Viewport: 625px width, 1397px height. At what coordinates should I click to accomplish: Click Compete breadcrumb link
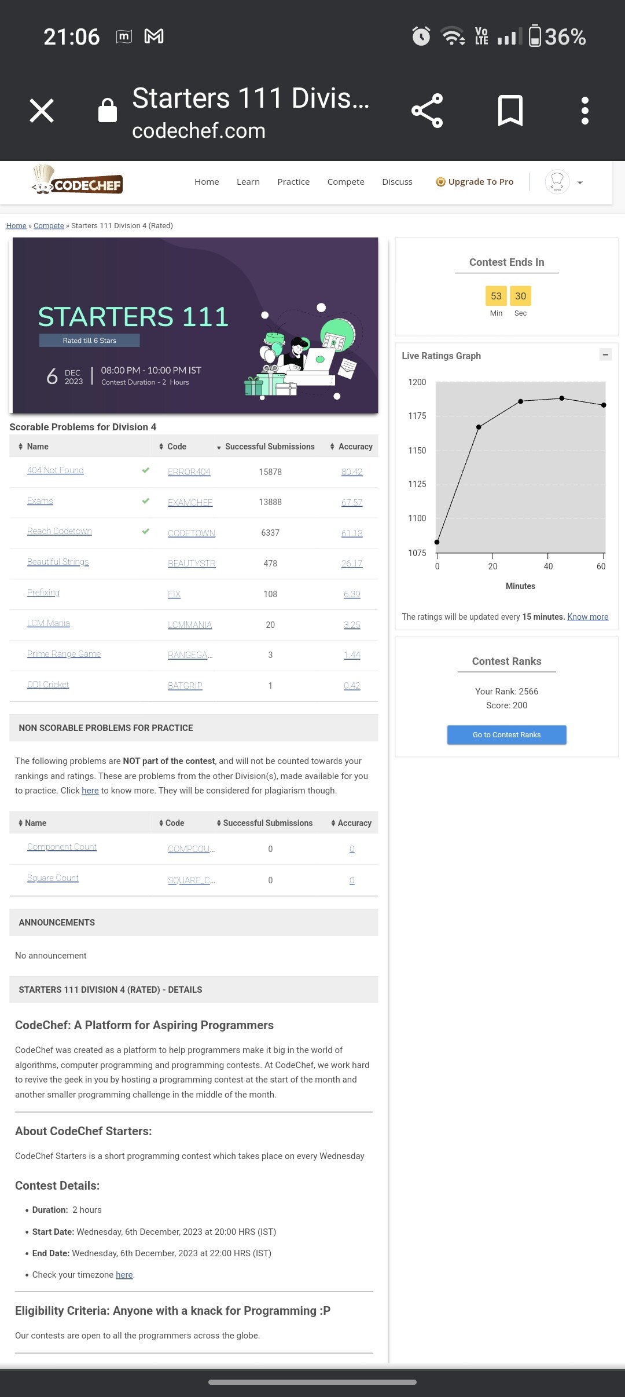point(49,226)
